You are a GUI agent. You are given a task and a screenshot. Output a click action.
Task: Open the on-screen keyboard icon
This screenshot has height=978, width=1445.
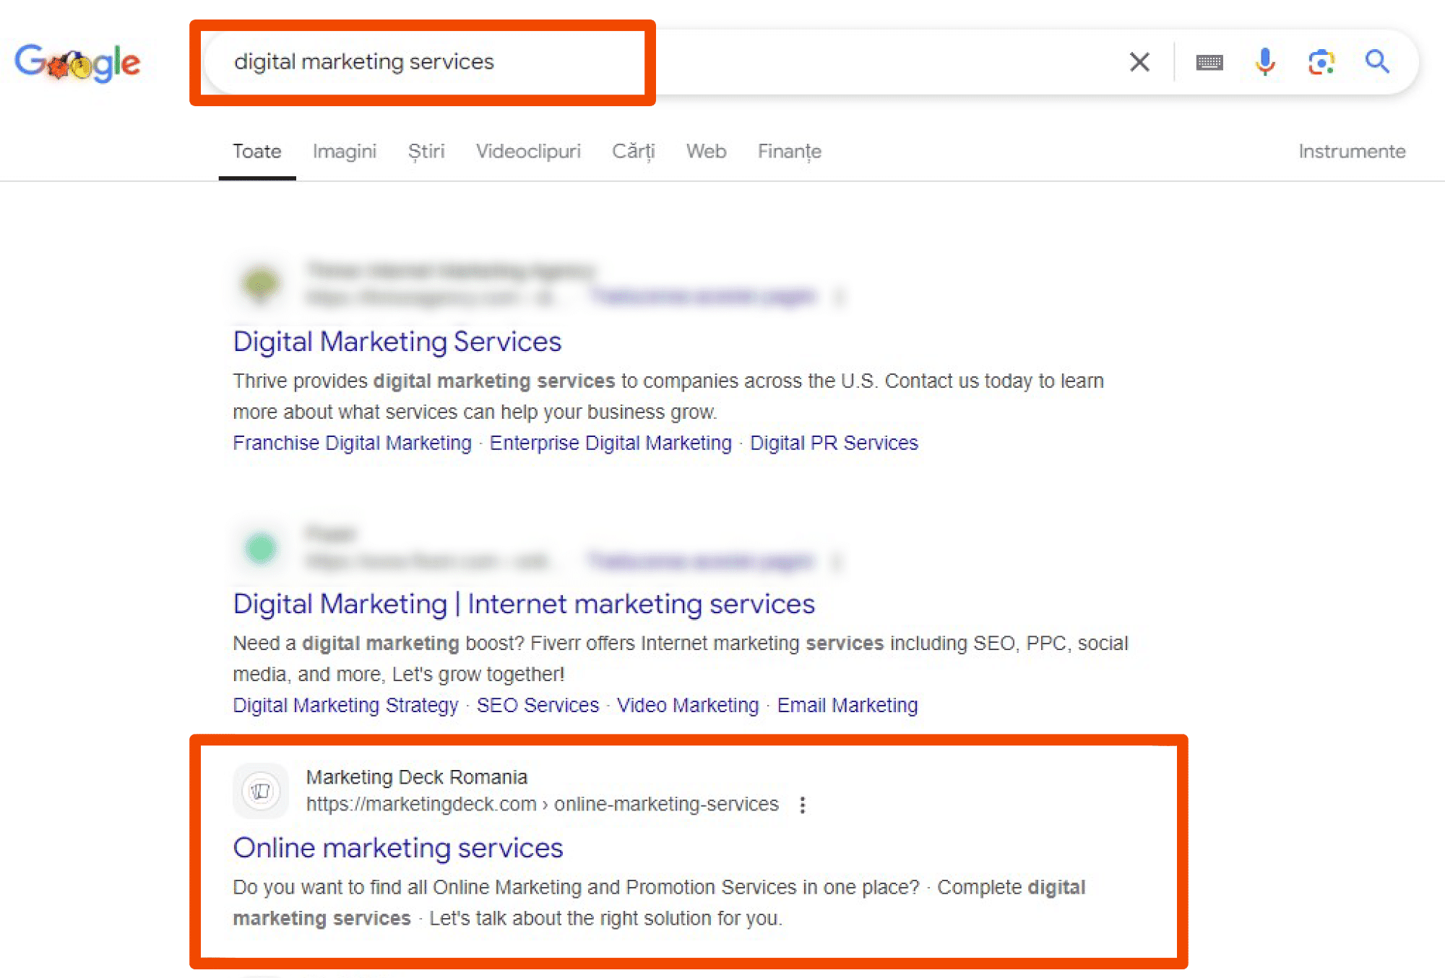point(1209,63)
